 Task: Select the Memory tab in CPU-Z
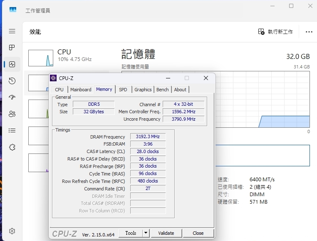pyautogui.click(x=104, y=89)
